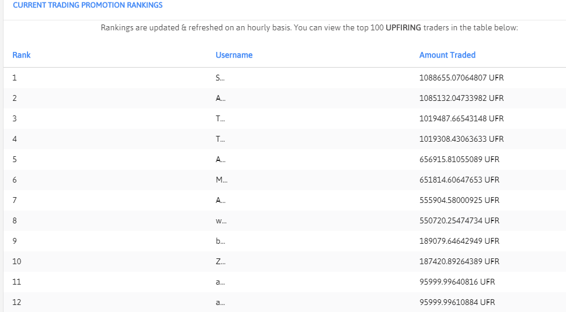
Task: Click username w... in the rank 8 row
Action: pyautogui.click(x=221, y=221)
